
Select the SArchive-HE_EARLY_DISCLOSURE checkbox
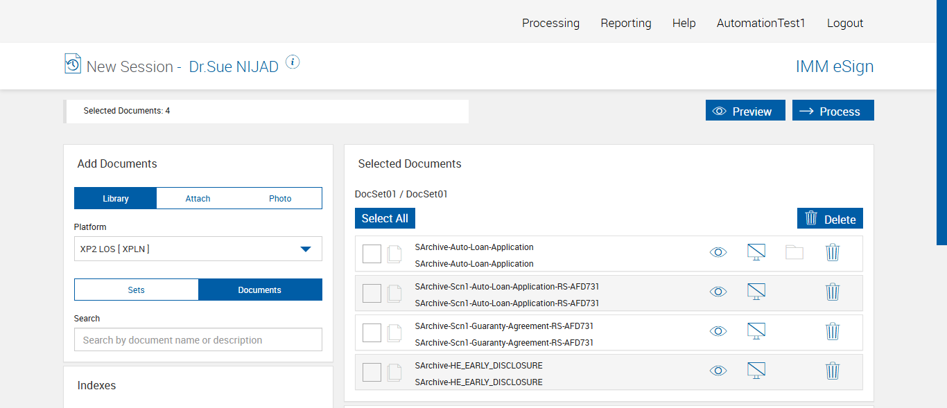tap(372, 373)
